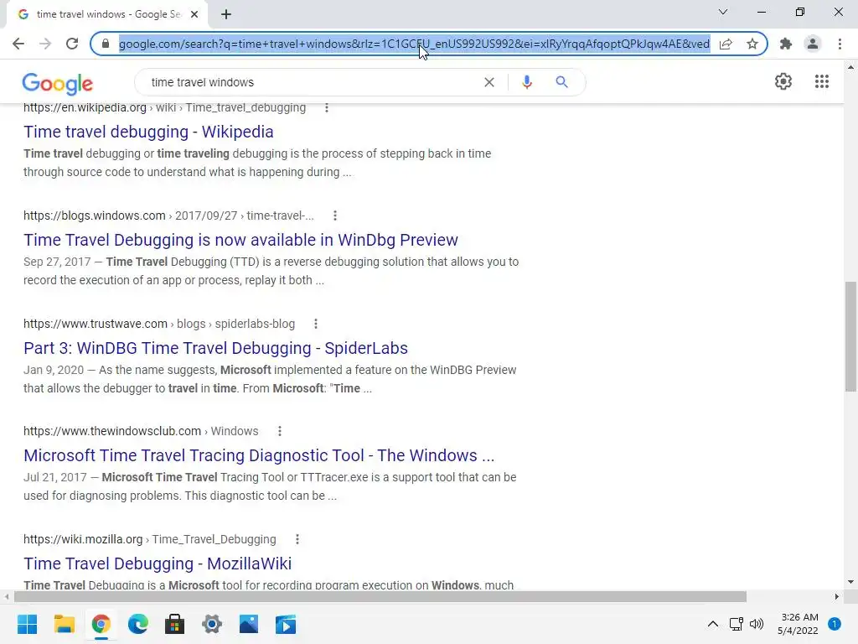Start voice search with microphone icon
Image resolution: width=858 pixels, height=644 pixels.
[527, 82]
